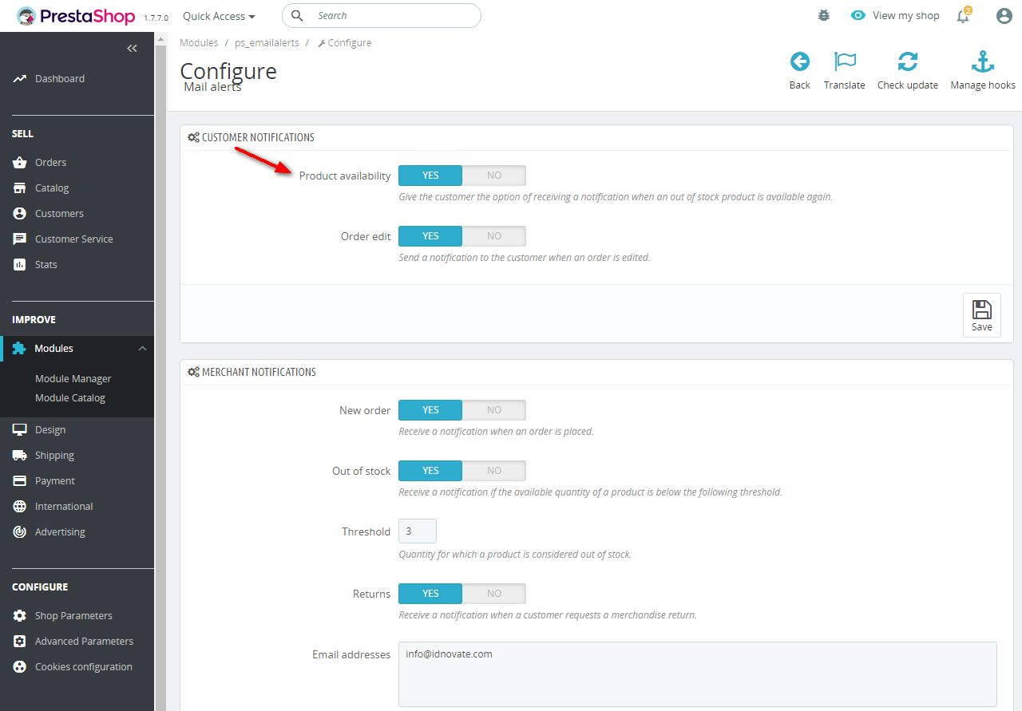Viewport: 1022px width, 711px height.
Task: Click the Modules puzzle icon in sidebar
Action: pos(21,348)
